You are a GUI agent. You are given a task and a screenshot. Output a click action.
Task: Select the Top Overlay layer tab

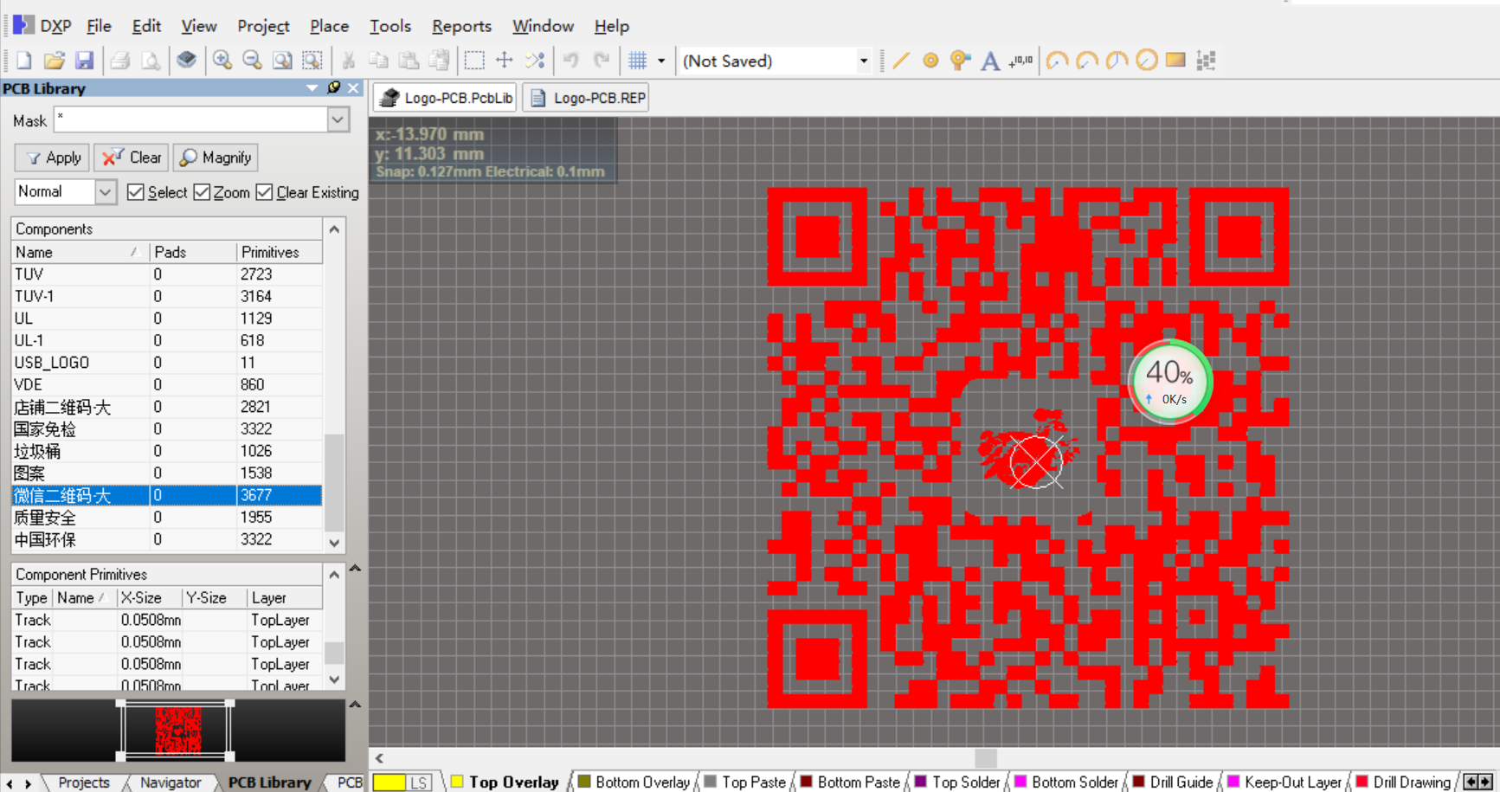(x=505, y=782)
